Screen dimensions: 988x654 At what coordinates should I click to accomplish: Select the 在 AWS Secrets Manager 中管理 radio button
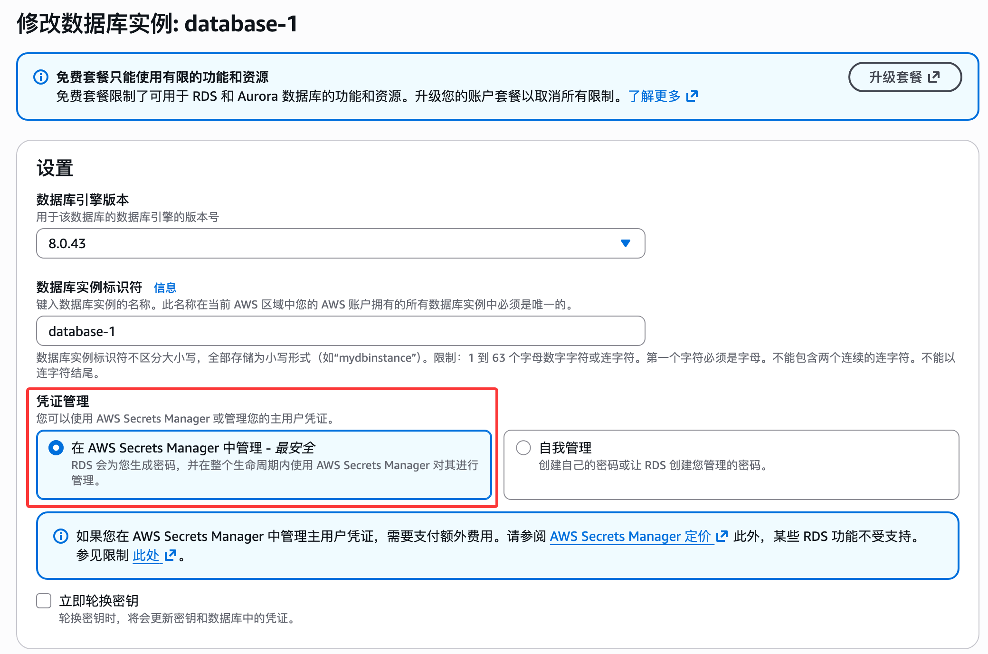pos(56,447)
